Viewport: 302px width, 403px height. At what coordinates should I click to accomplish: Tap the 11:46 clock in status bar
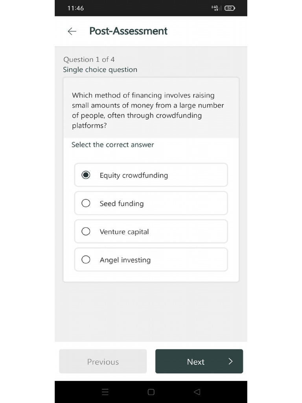(x=75, y=8)
